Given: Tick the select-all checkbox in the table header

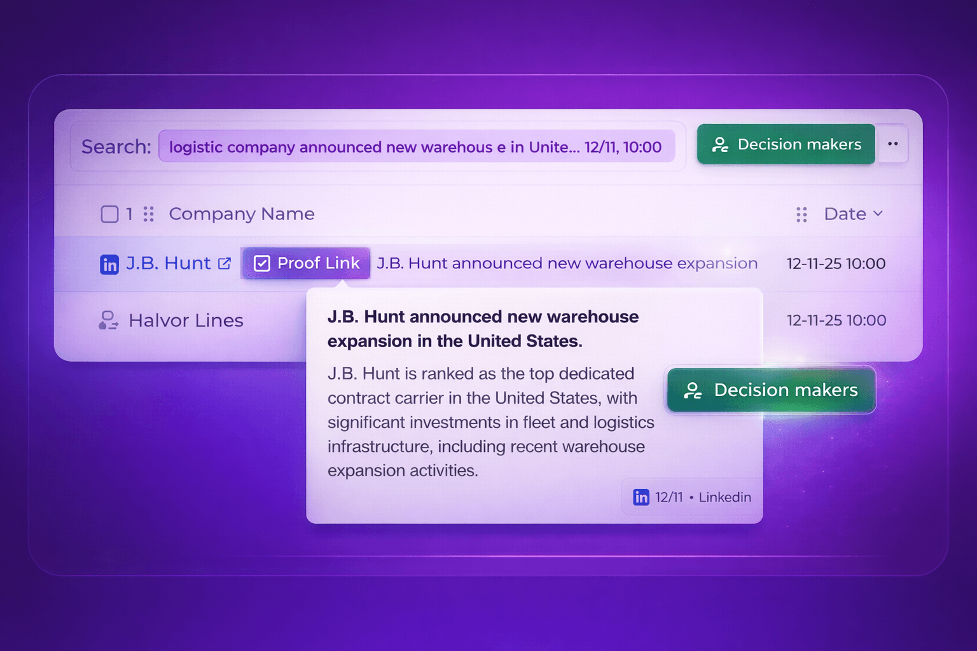Looking at the screenshot, I should pyautogui.click(x=109, y=214).
